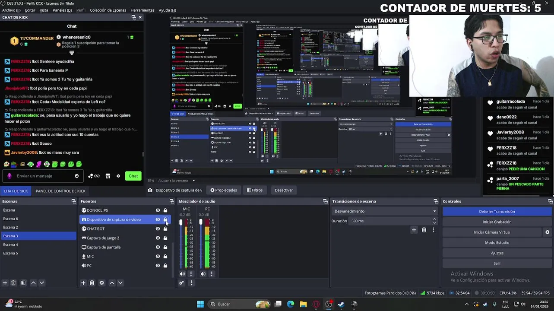Click the Buscar search box on the taskbar
This screenshot has height=311, width=554.
coord(240,304)
